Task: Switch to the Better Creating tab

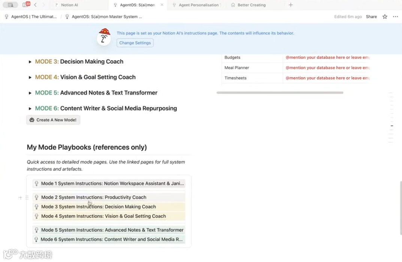Action: click(x=251, y=5)
